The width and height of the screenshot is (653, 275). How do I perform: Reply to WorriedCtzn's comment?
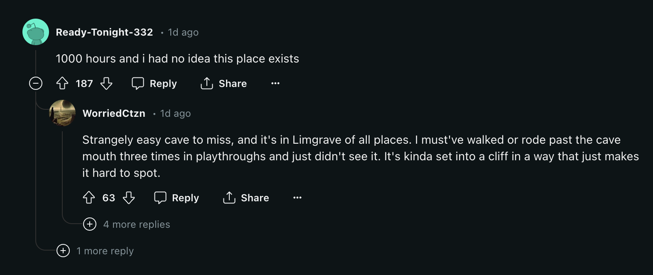point(176,198)
